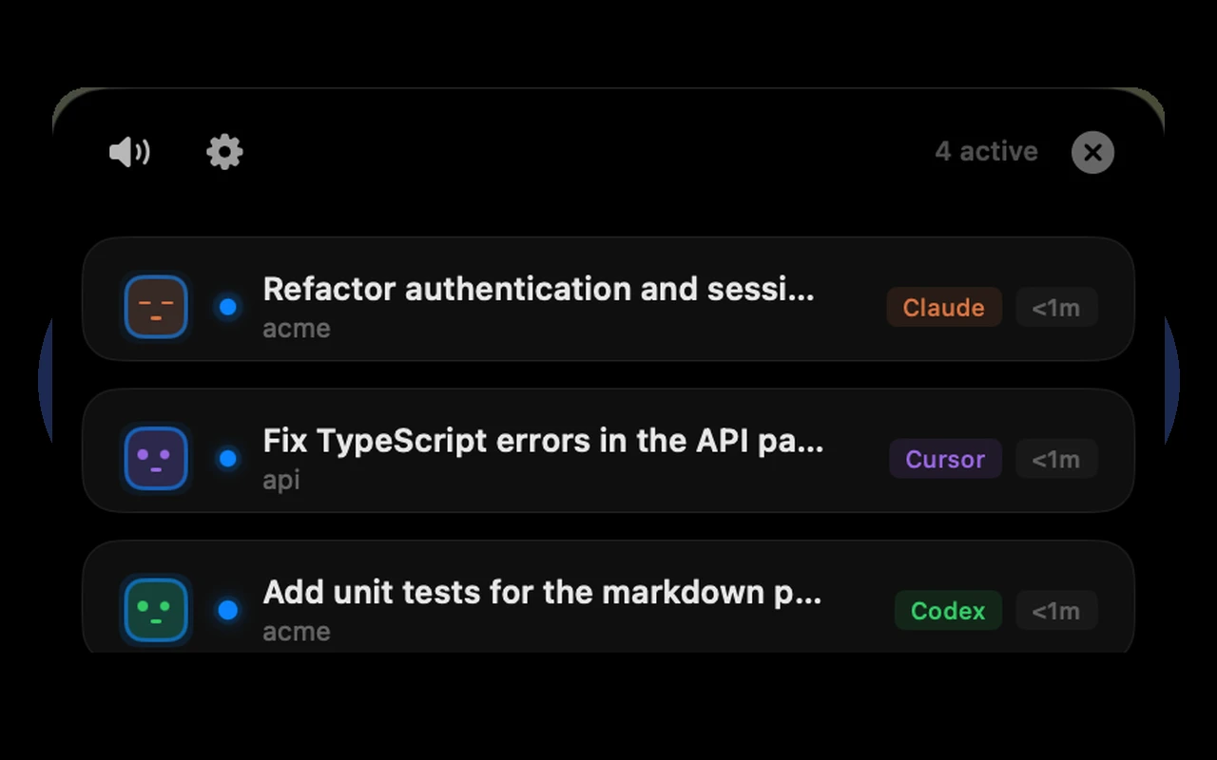Click the 4 active counter label
The width and height of the screenshot is (1217, 760).
point(986,151)
